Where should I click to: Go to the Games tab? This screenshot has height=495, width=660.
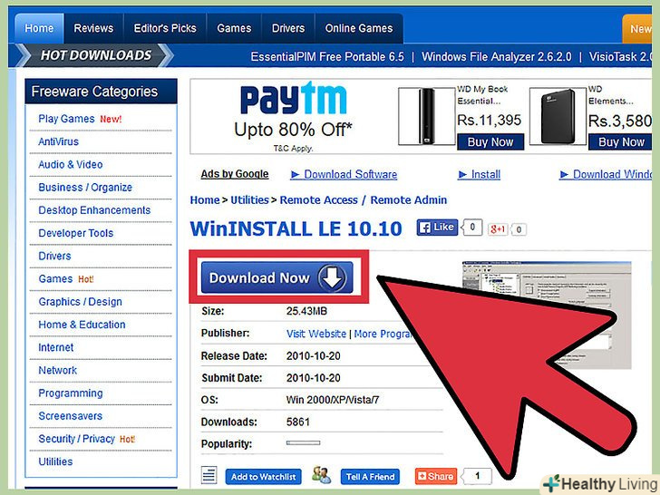234,28
